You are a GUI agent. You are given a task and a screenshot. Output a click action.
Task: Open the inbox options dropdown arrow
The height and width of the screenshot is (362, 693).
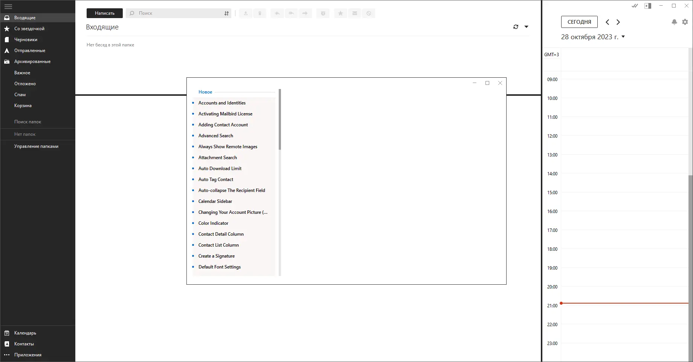(x=527, y=27)
